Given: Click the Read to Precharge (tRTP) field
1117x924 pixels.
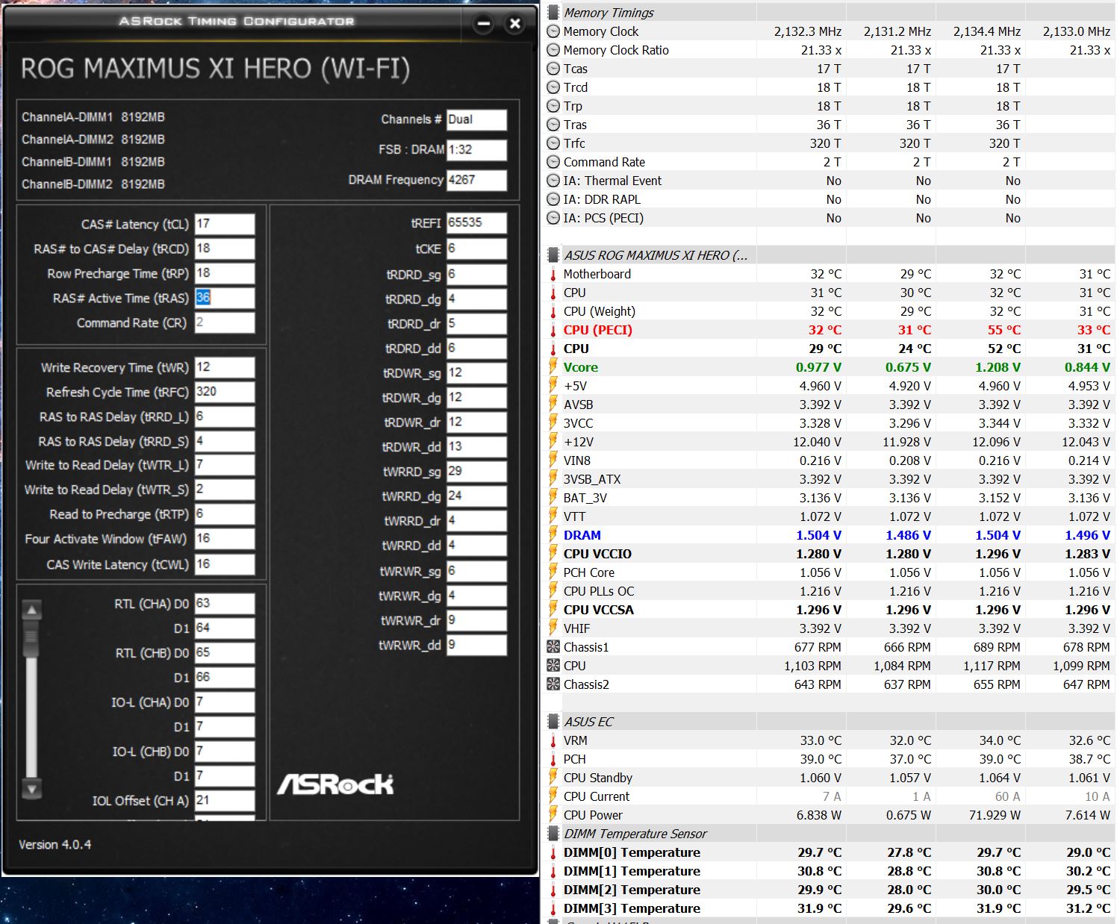Looking at the screenshot, I should [225, 514].
